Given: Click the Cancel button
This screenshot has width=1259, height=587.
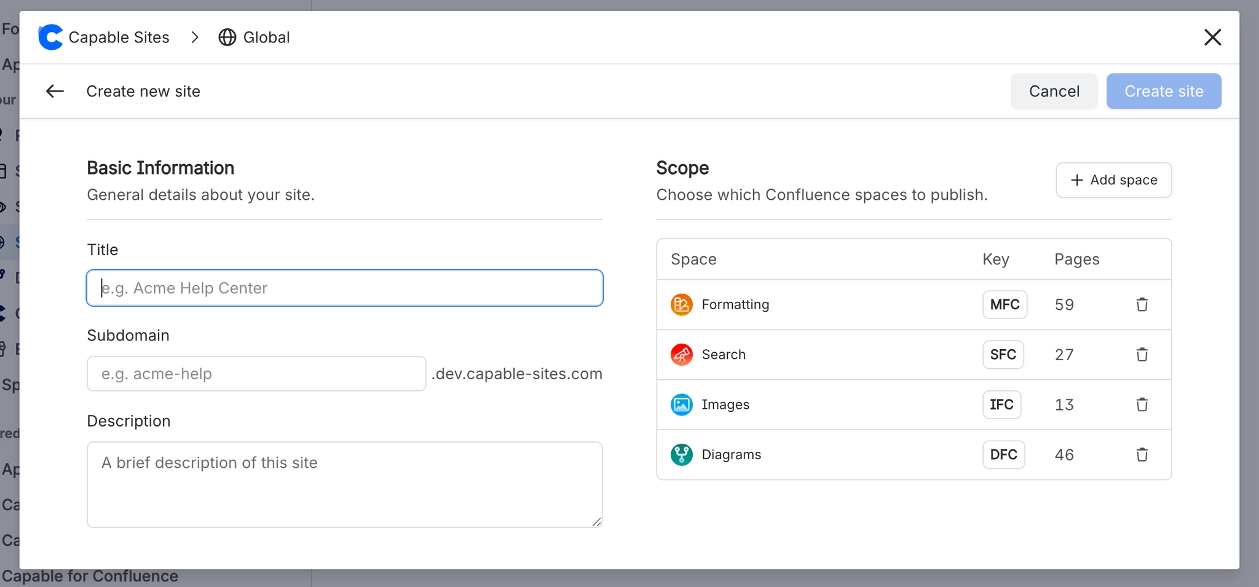Looking at the screenshot, I should click(1054, 92).
